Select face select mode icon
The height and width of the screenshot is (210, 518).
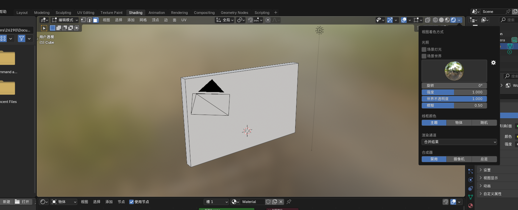pyautogui.click(x=96, y=20)
